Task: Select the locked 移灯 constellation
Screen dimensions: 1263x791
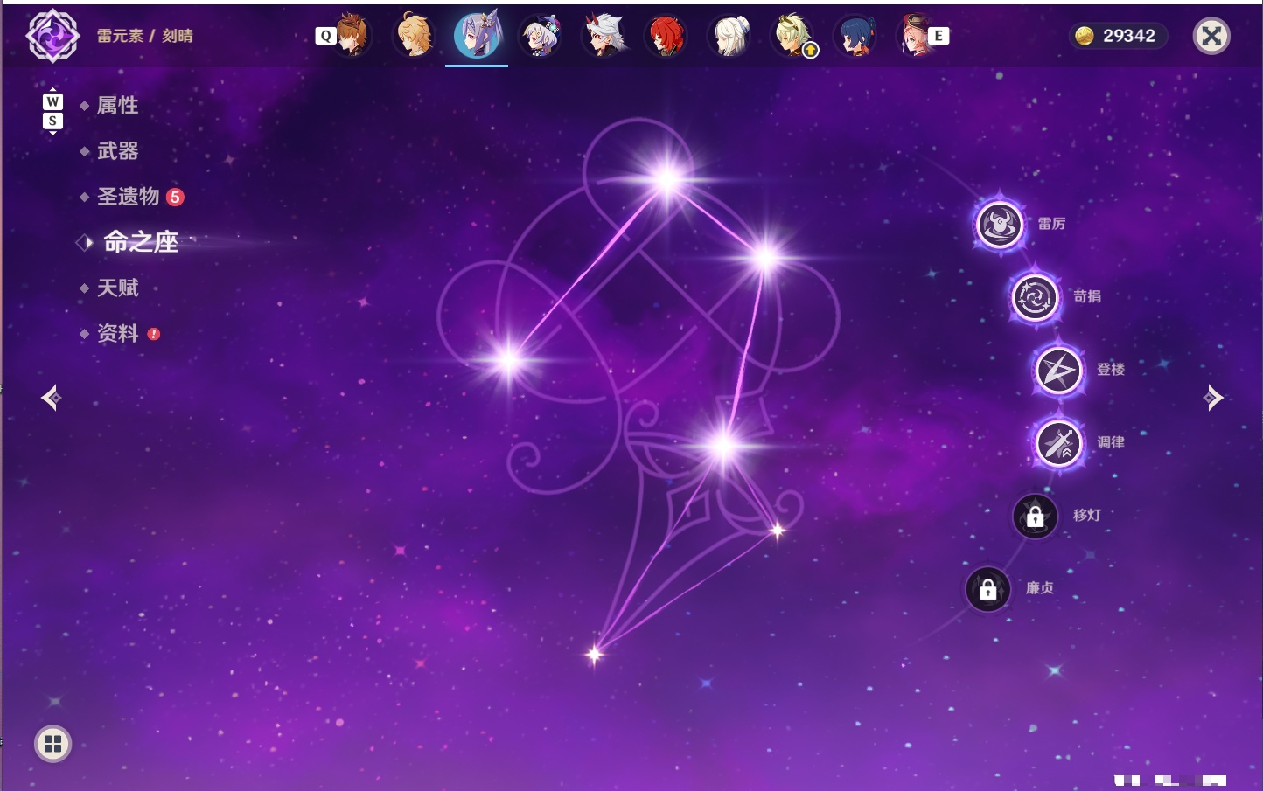Action: [x=1036, y=517]
